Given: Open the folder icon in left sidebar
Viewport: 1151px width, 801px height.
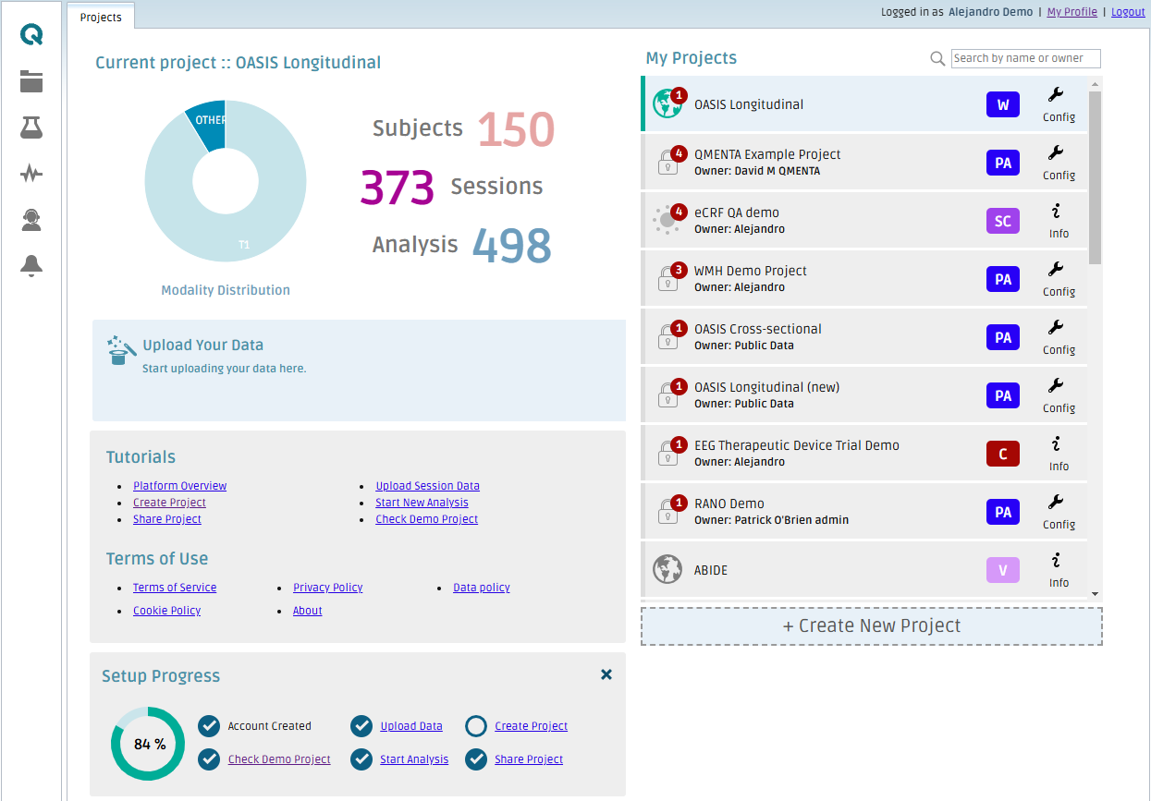Looking at the screenshot, I should [x=31, y=81].
